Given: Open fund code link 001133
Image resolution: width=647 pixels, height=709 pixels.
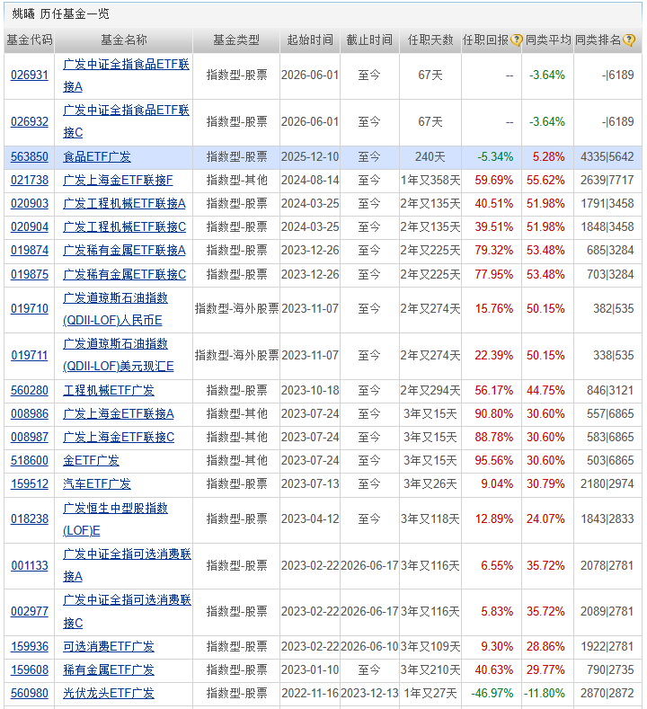Looking at the screenshot, I should pos(30,565).
